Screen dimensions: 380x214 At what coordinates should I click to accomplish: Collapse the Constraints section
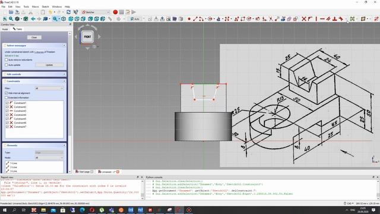coord(64,81)
